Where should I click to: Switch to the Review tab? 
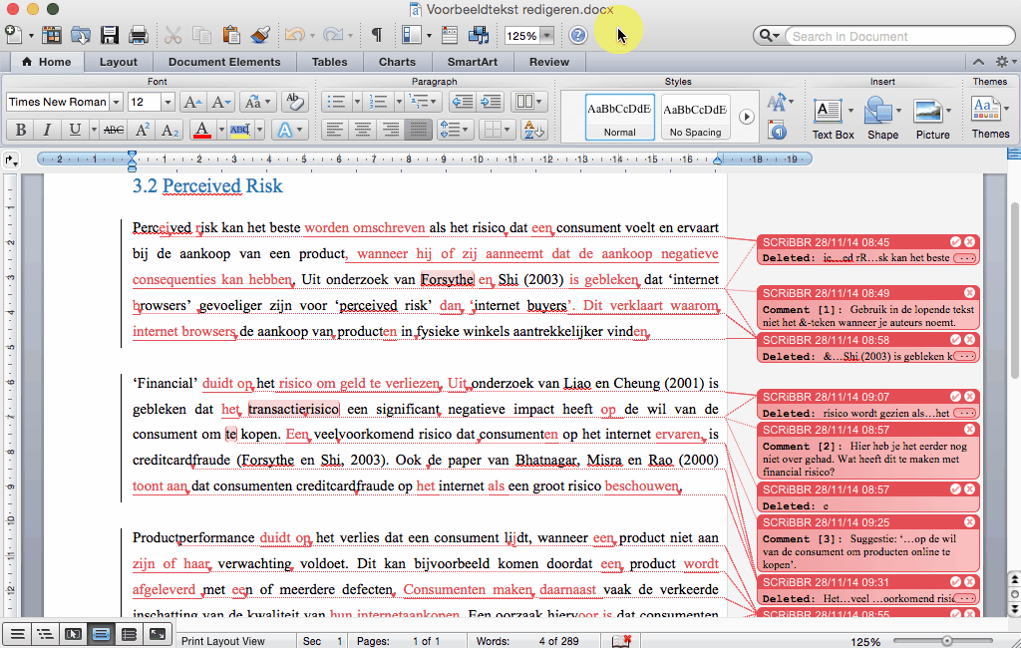(549, 62)
